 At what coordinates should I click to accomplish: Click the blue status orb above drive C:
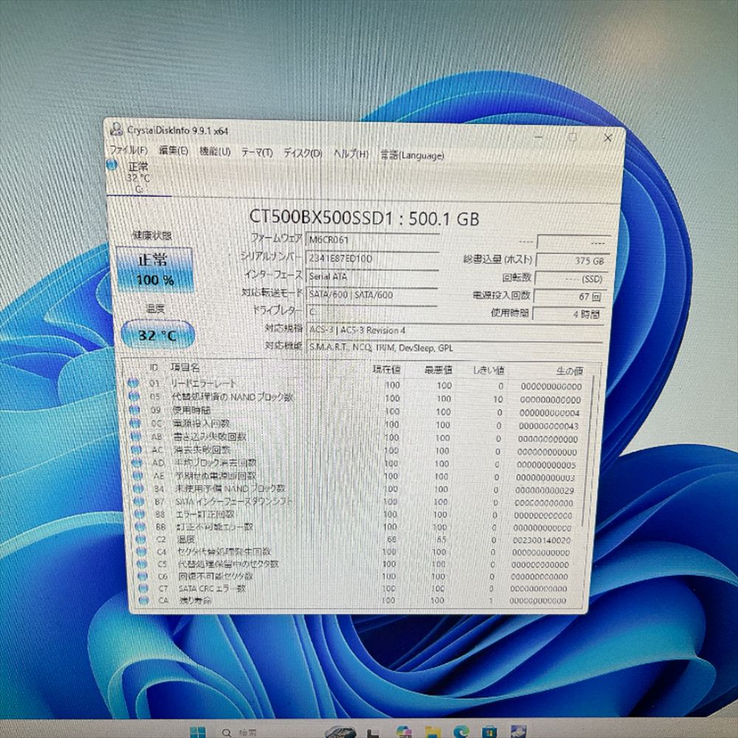pos(111,165)
